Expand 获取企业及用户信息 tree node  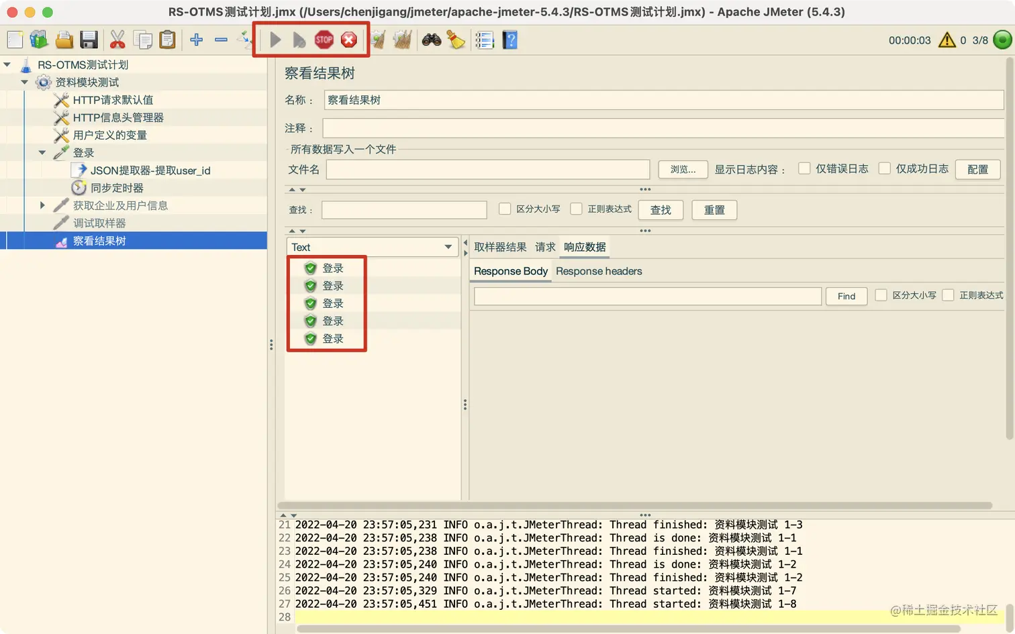click(42, 205)
